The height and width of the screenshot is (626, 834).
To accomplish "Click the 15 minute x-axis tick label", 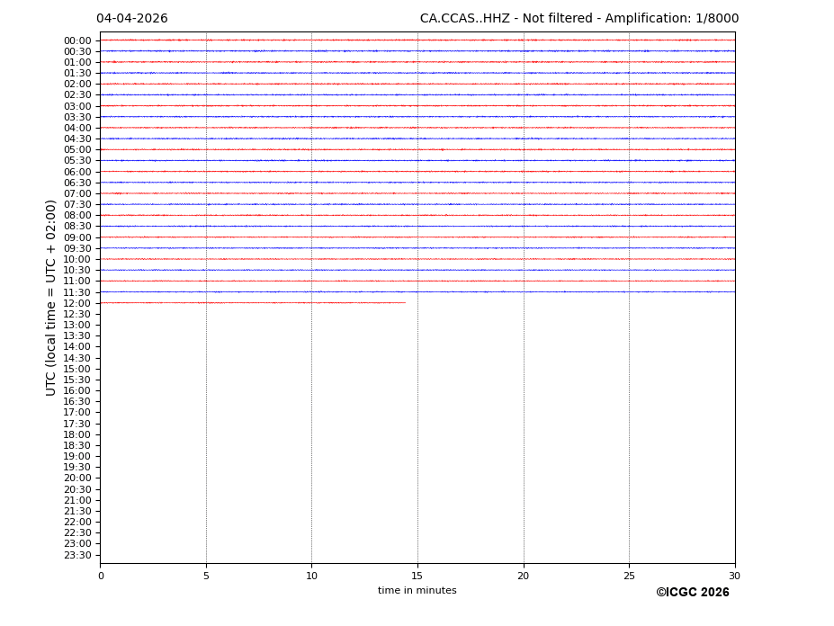I will click(417, 577).
